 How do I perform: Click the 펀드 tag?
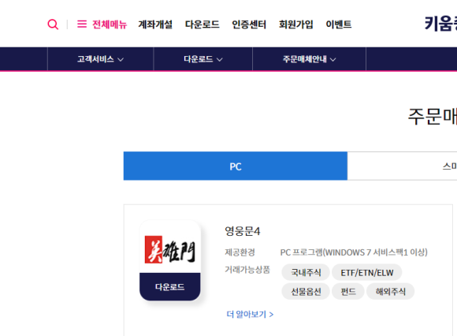click(348, 291)
